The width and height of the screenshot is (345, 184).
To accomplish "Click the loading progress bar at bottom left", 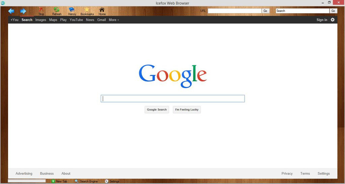I will (27, 181).
